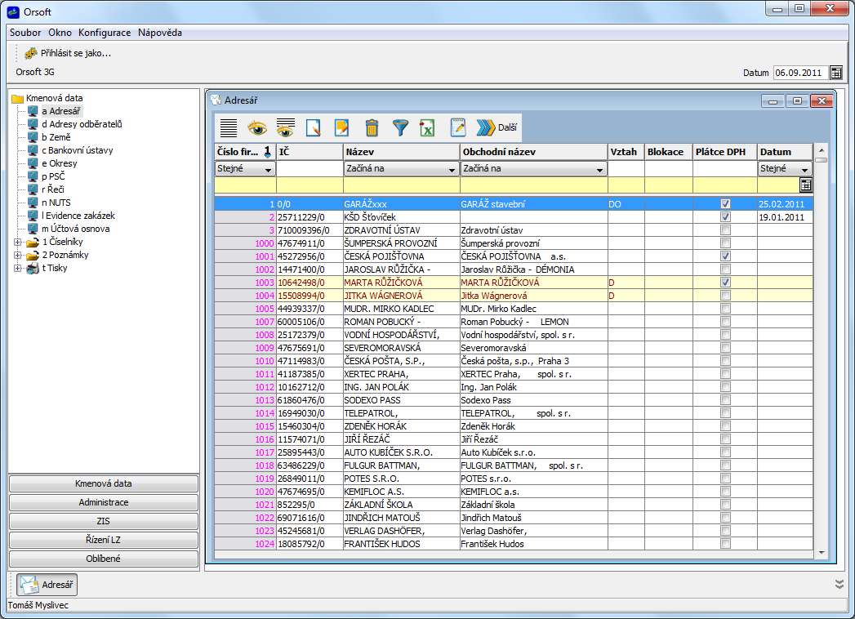Open the Konfigurace menu
The image size is (855, 619).
point(105,33)
